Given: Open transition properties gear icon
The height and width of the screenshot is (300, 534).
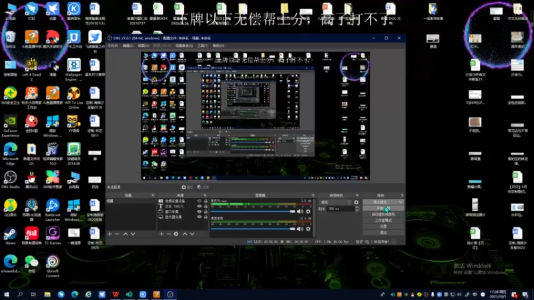Looking at the screenshot, I should tap(356, 202).
